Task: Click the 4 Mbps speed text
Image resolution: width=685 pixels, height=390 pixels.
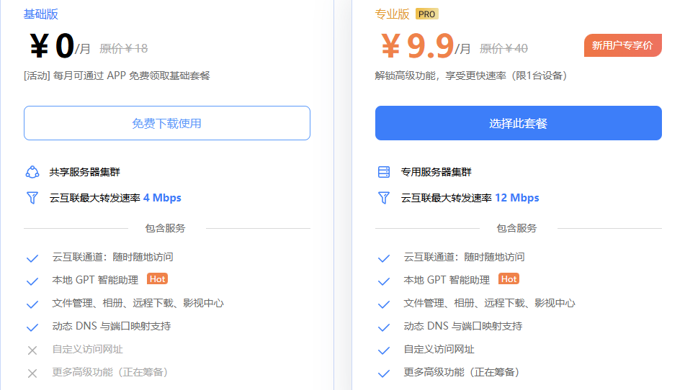Action: pos(162,198)
